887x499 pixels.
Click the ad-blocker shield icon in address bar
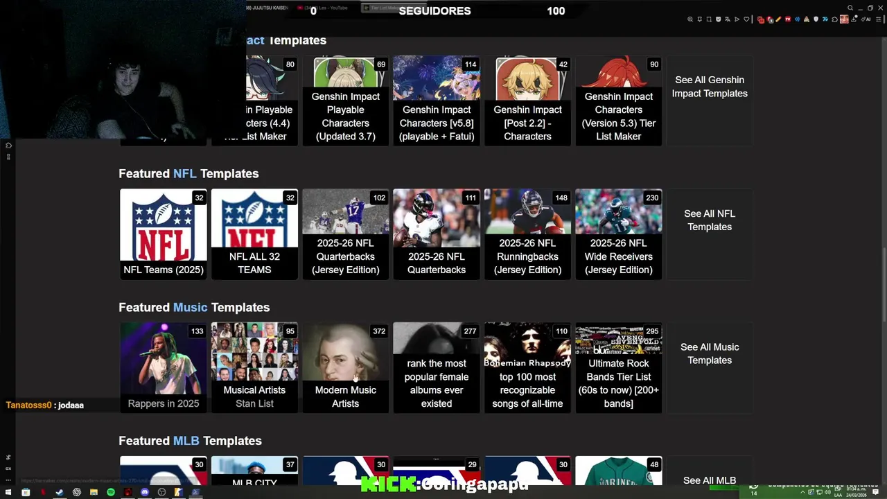(718, 19)
